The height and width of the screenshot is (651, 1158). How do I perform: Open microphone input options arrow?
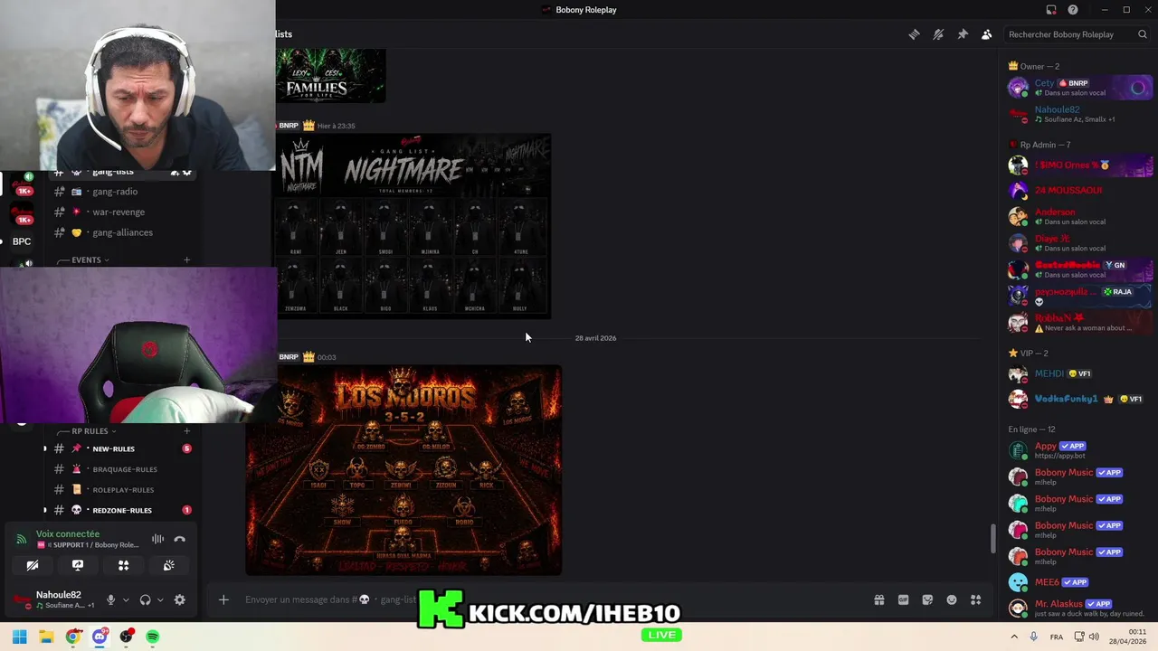coord(126,599)
